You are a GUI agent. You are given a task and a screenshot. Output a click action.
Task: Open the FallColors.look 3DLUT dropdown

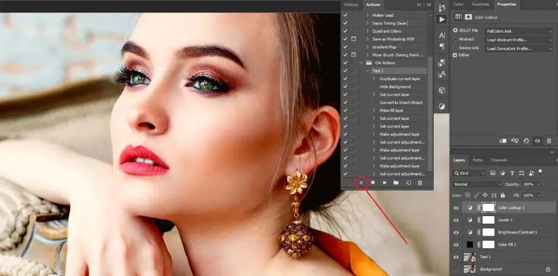(519, 32)
